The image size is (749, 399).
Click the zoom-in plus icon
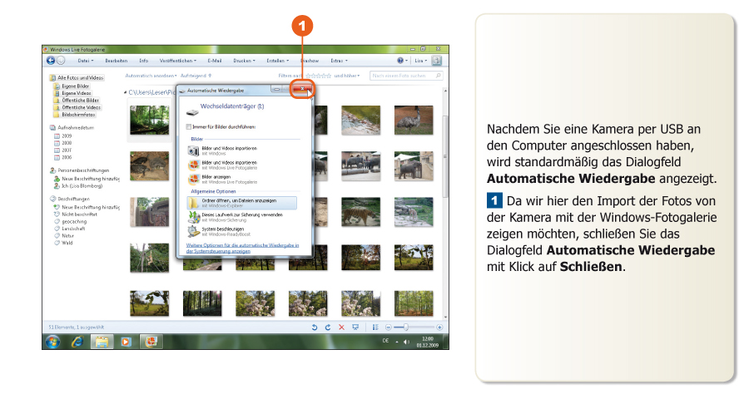pos(439,328)
